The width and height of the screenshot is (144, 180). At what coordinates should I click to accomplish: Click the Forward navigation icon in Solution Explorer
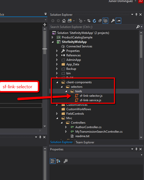[x=58, y=21]
